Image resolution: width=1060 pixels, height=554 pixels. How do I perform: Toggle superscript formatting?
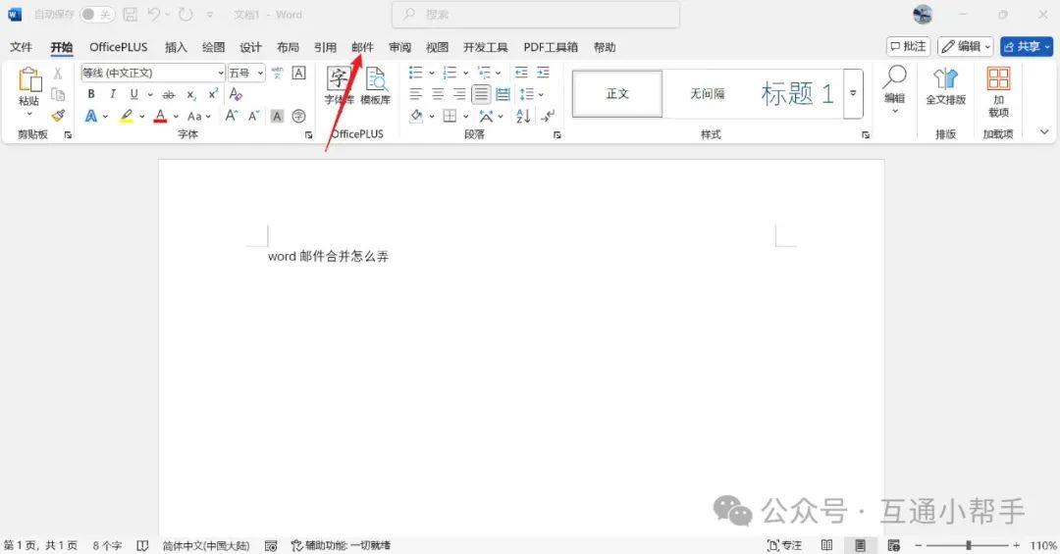point(213,94)
